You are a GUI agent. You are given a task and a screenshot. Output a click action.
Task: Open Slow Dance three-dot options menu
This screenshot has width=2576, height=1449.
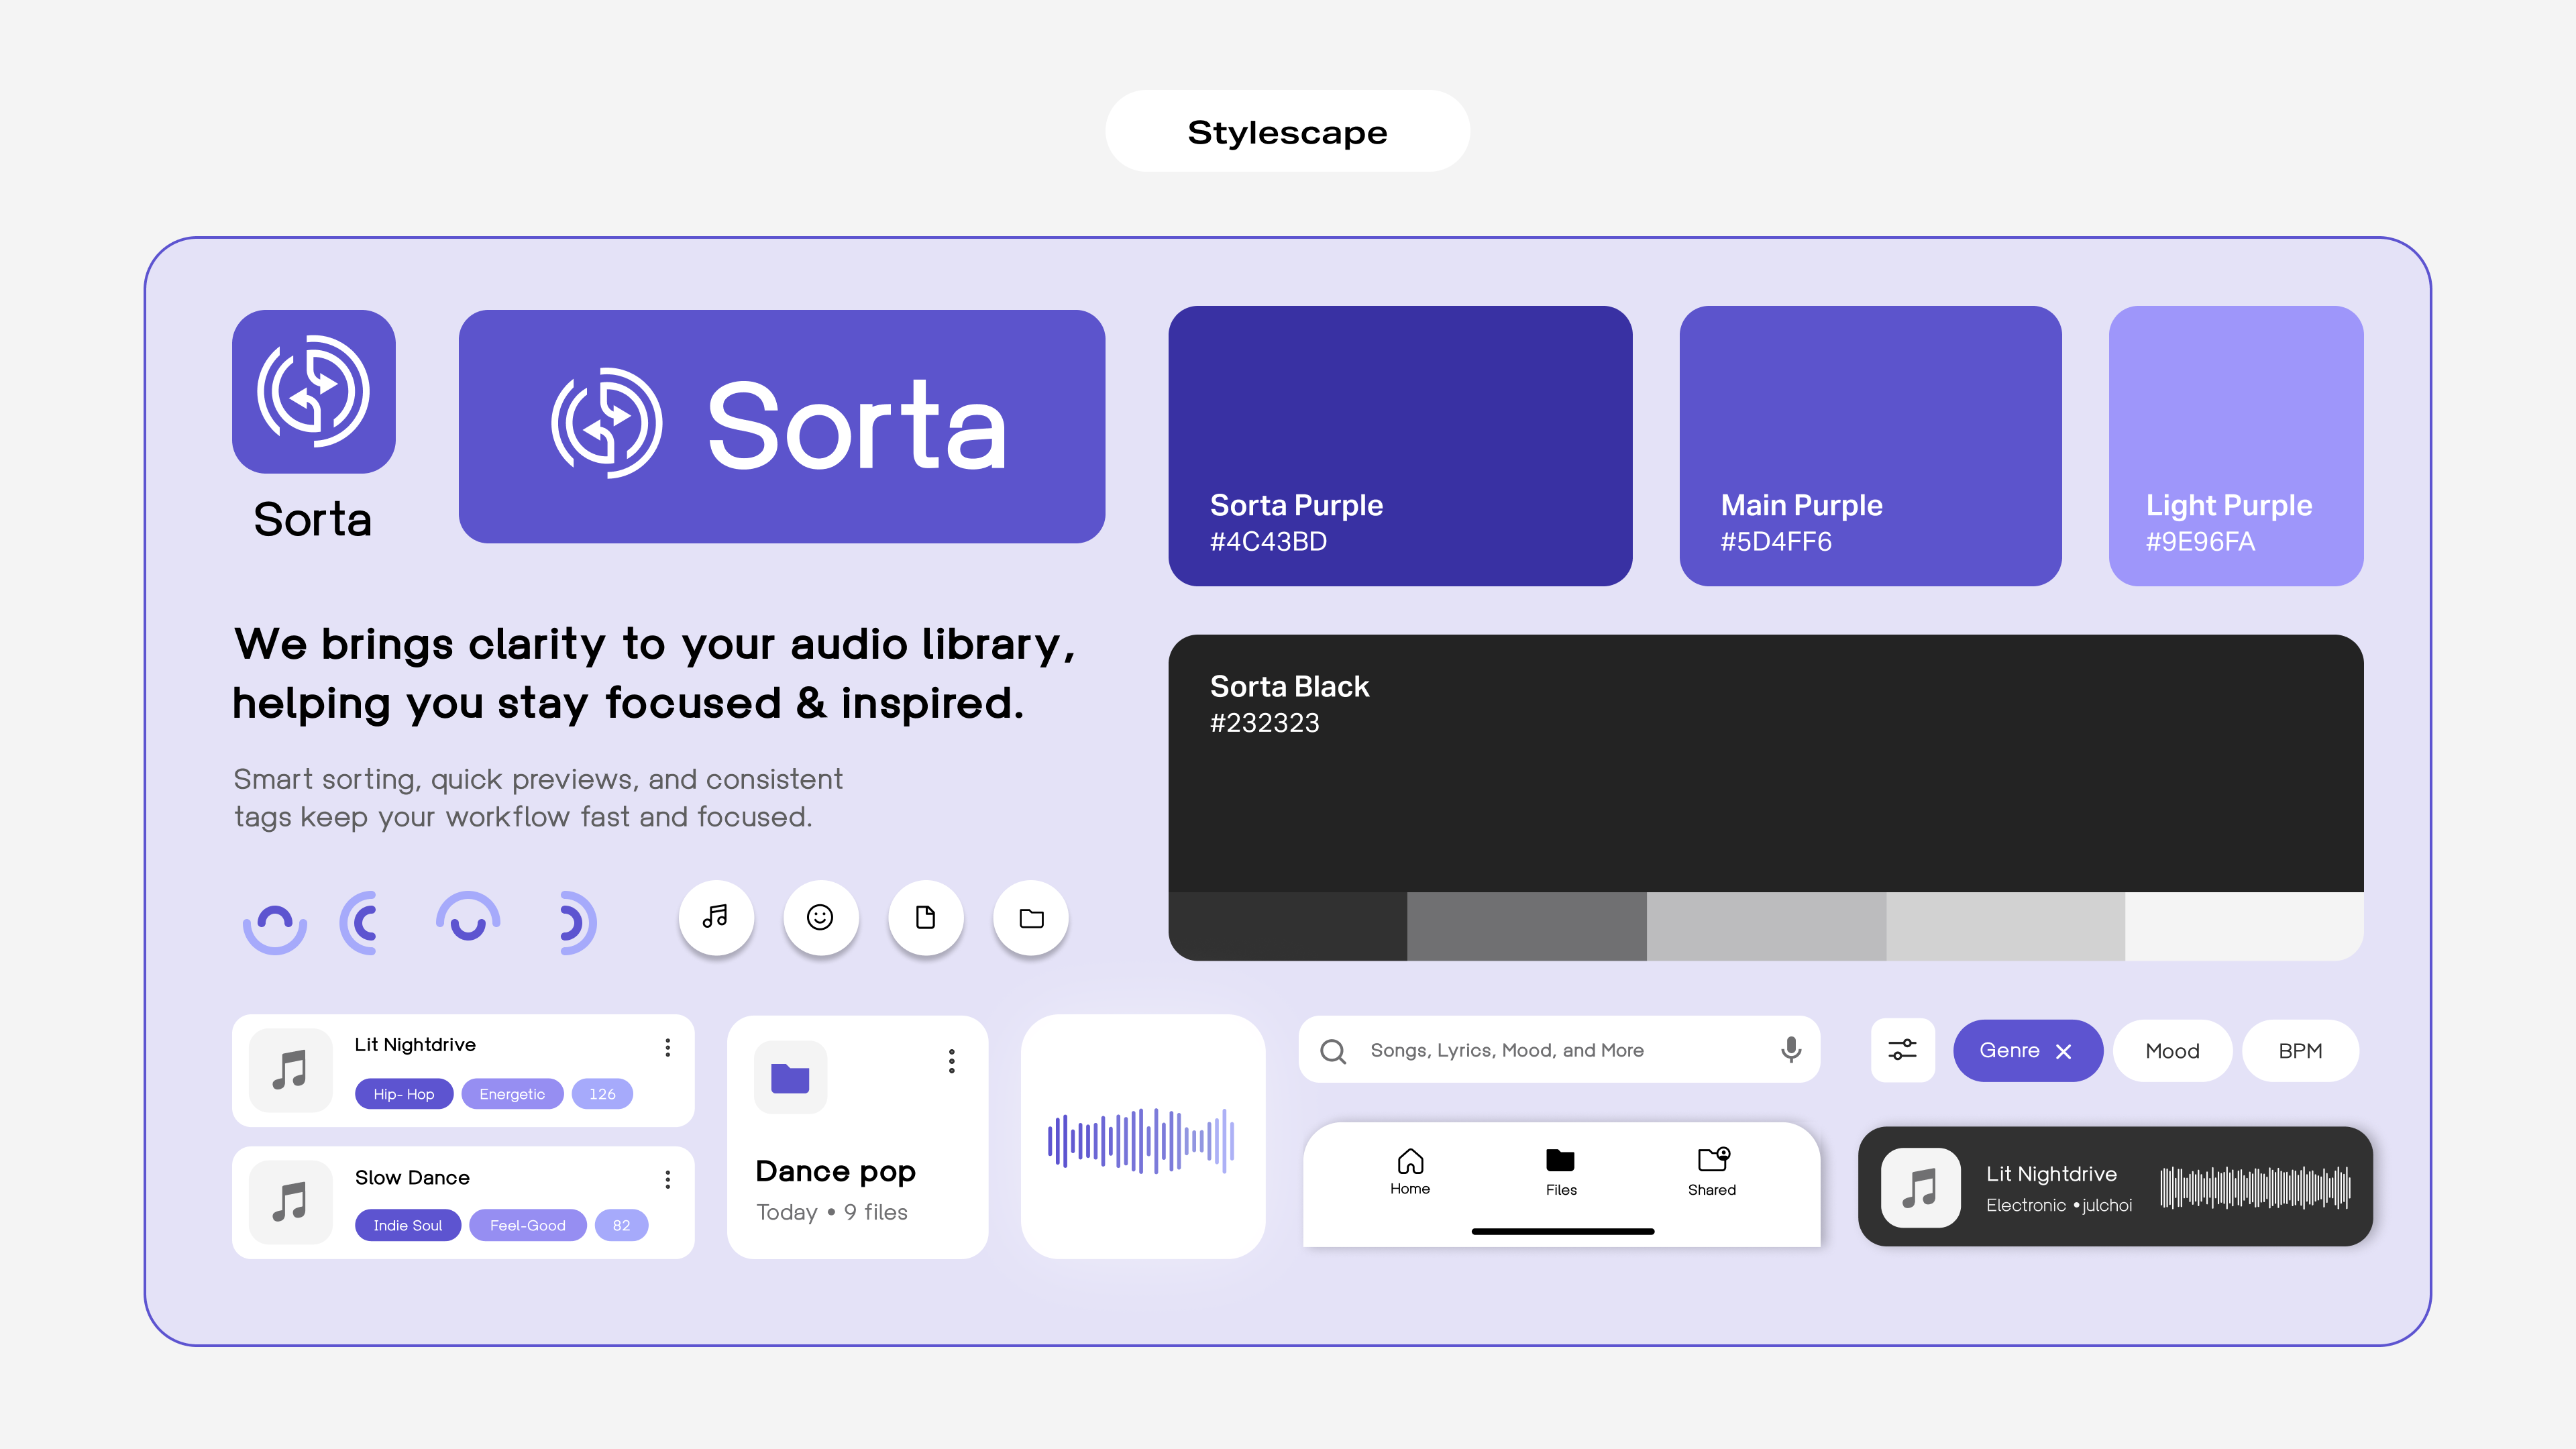tap(667, 1179)
